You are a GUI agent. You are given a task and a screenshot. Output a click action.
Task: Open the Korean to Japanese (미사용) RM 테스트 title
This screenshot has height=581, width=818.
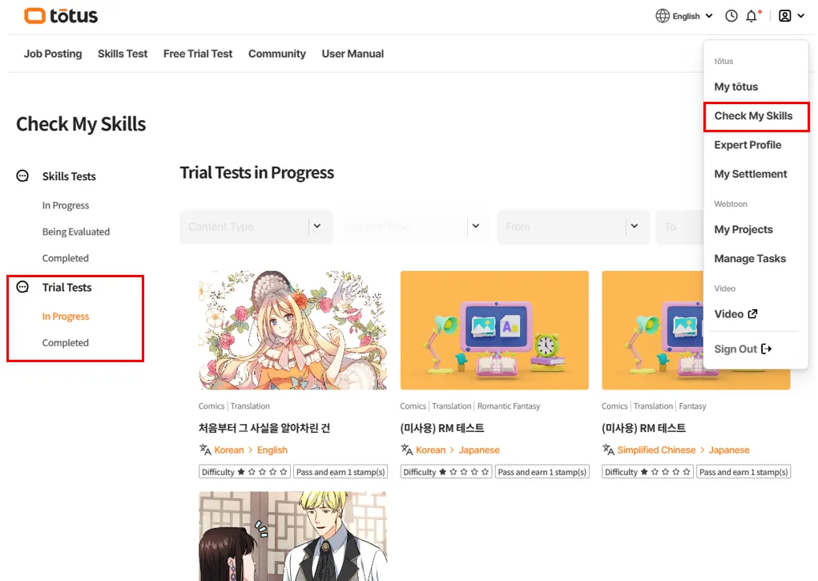click(442, 428)
